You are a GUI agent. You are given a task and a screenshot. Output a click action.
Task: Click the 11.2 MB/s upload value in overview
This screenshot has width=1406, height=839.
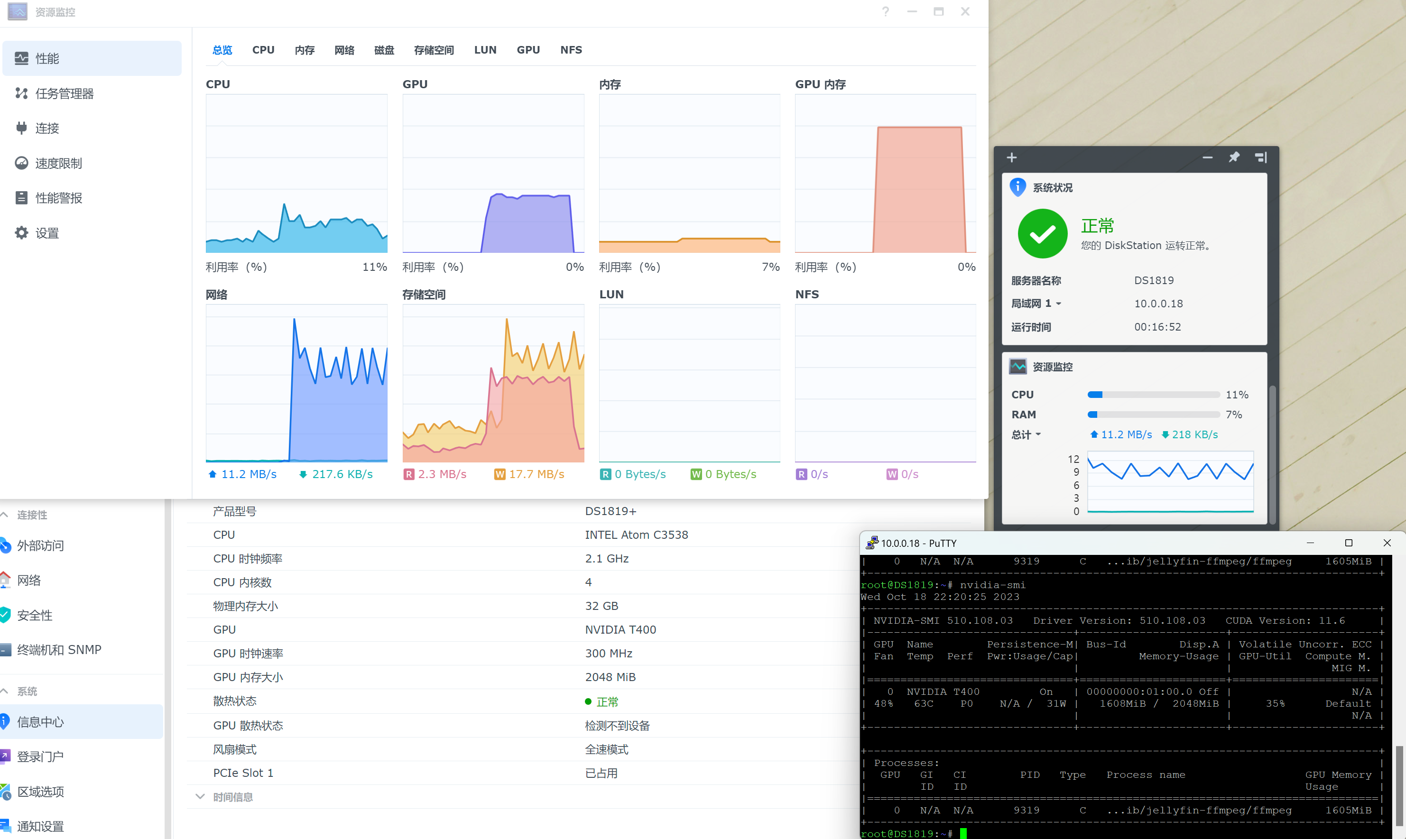point(249,474)
